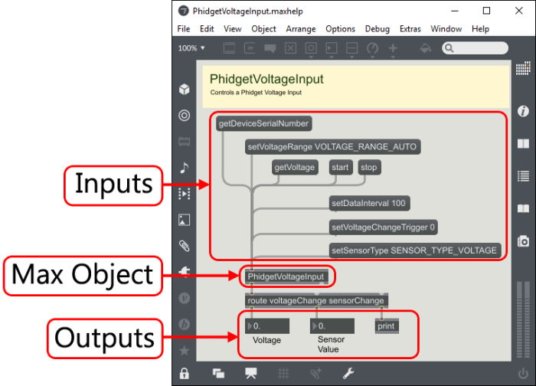536x386 pixels.
Task: Click the getVoltage message box
Action: tap(295, 167)
